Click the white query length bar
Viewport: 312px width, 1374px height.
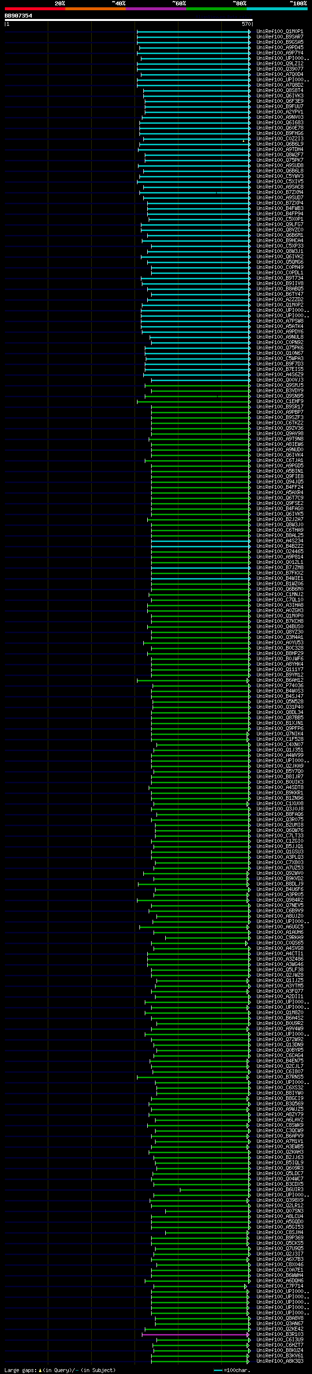[129, 19]
